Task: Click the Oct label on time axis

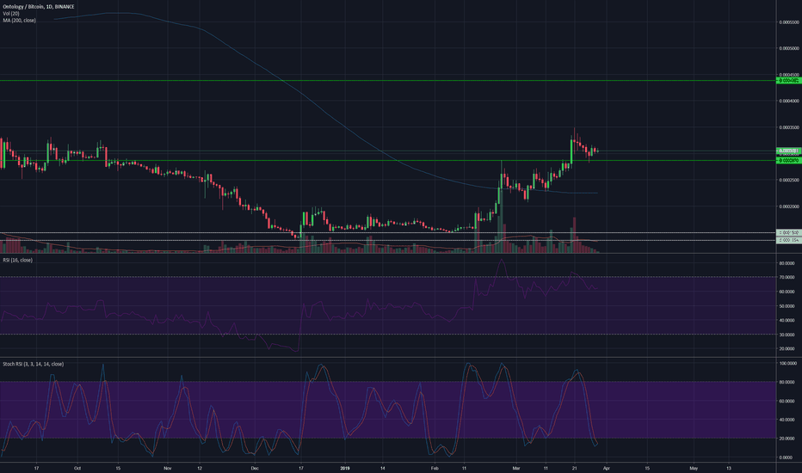Action: [77, 468]
